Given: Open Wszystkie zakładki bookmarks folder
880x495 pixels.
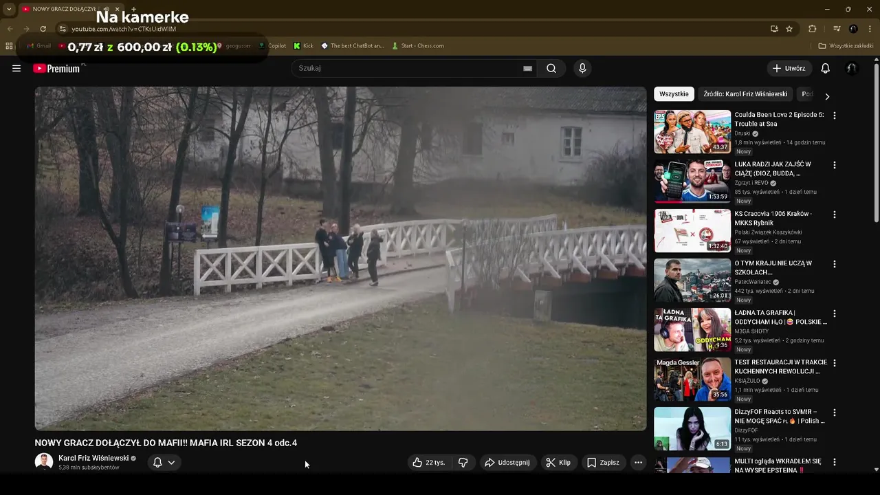Looking at the screenshot, I should tap(846, 46).
